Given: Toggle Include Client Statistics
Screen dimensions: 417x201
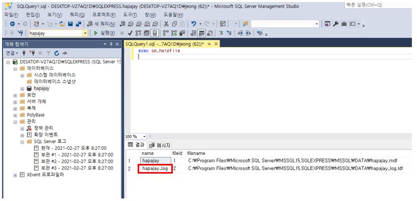Looking at the screenshot, I should pyautogui.click(x=182, y=33).
